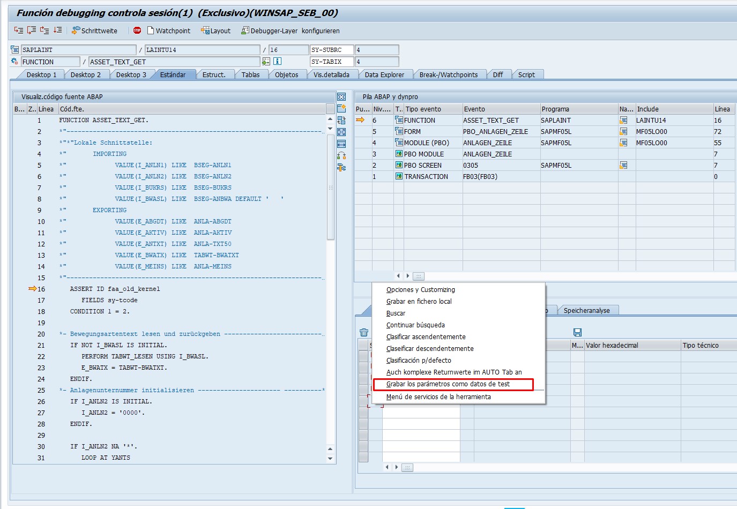
Task: Select Grabar en fichero local
Action: pyautogui.click(x=419, y=302)
